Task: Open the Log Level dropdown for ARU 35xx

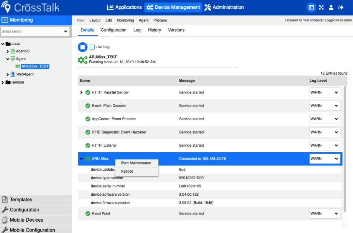Action: point(325,159)
